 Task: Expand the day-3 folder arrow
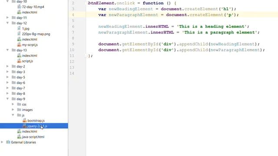coord(7,72)
